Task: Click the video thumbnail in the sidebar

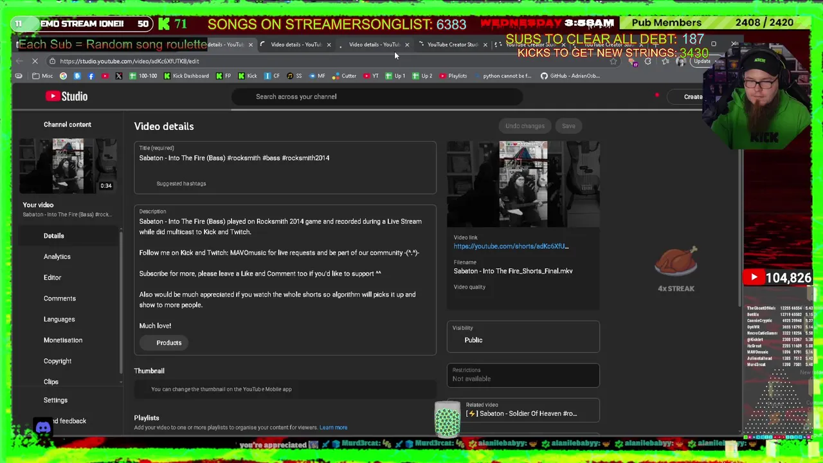Action: click(68, 166)
